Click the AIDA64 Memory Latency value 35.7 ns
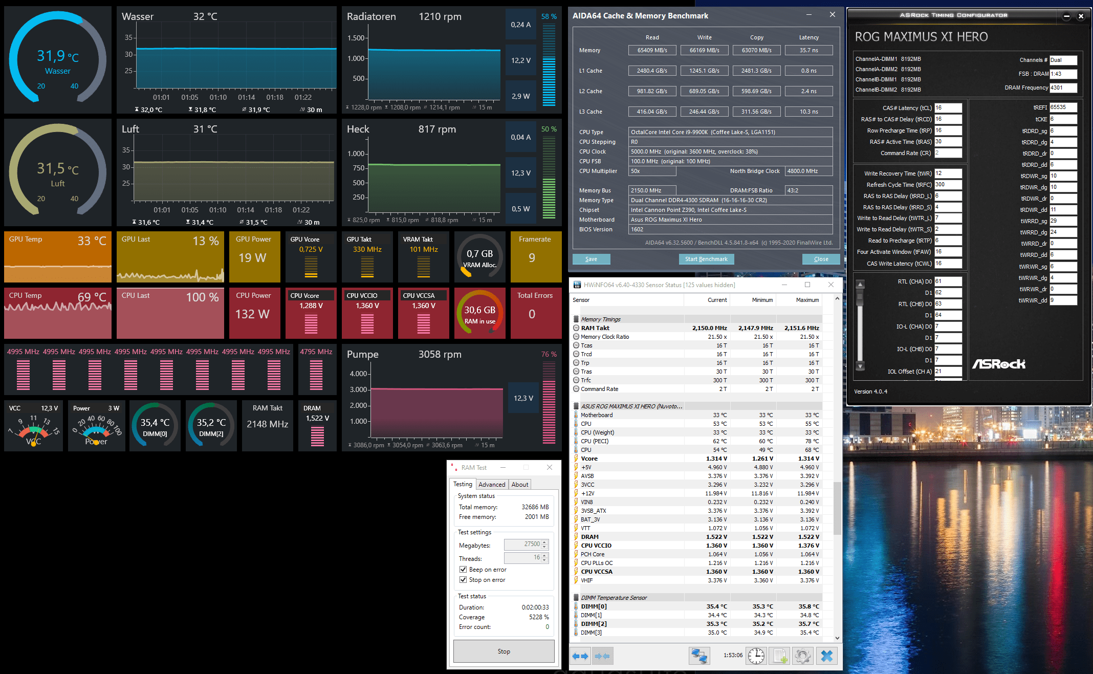Viewport: 1093px width, 674px height. pyautogui.click(x=808, y=50)
